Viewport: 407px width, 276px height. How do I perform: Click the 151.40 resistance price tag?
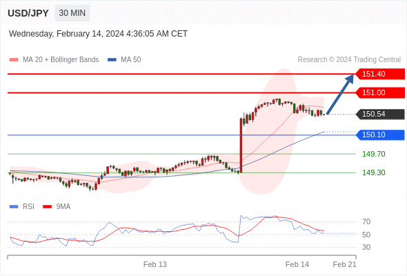coord(380,74)
